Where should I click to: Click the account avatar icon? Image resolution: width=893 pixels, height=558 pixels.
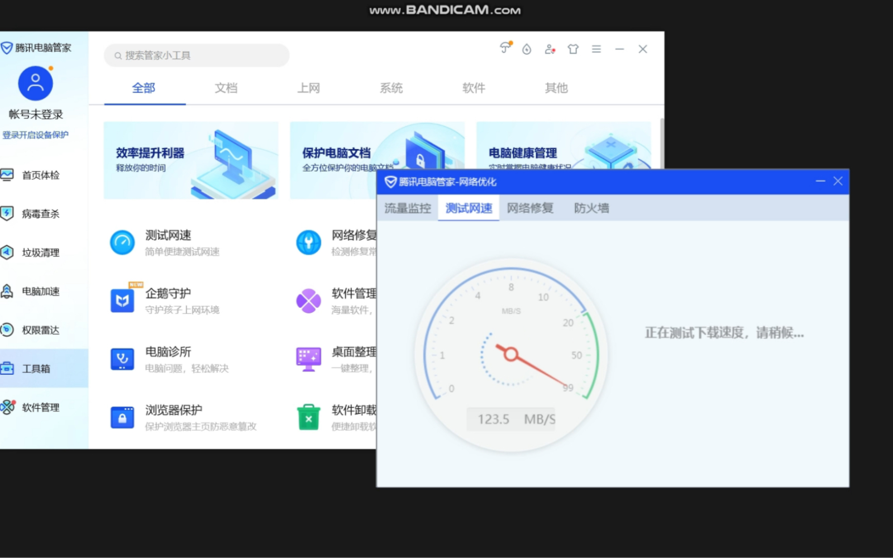point(36,83)
